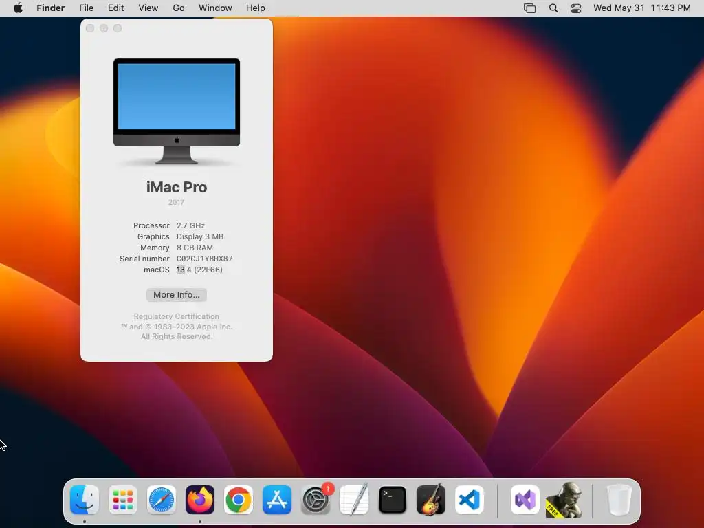Click the date and time in menu bar
704x528 pixels.
click(642, 8)
